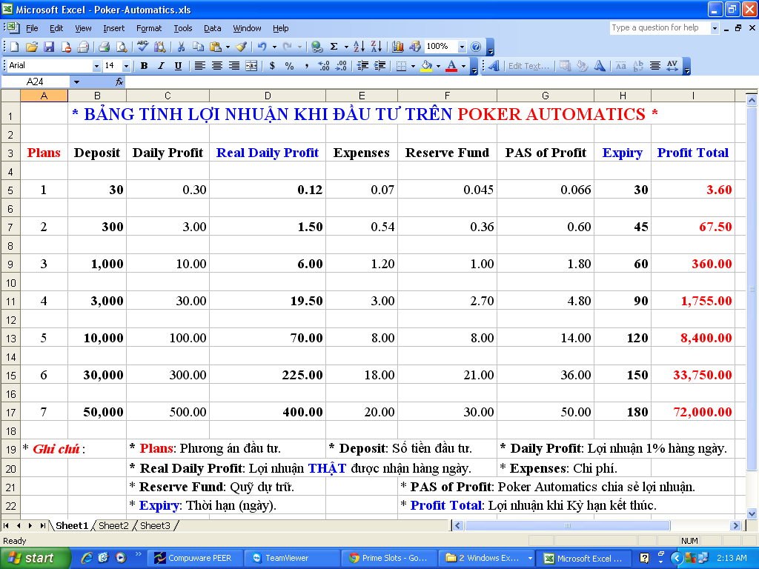Open the Fill Color dropdown arrow

tap(438, 66)
